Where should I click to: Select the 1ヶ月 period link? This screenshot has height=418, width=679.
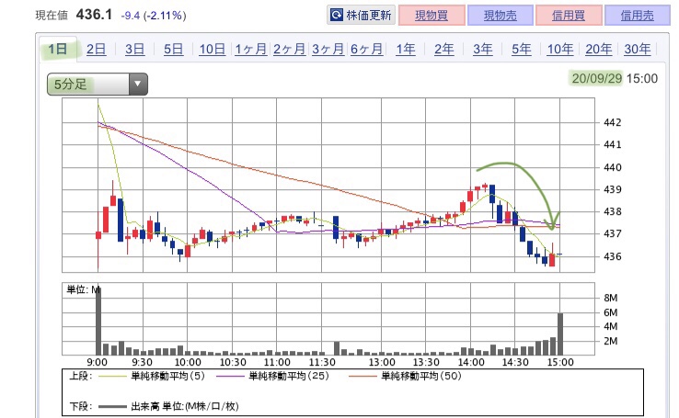(x=251, y=49)
